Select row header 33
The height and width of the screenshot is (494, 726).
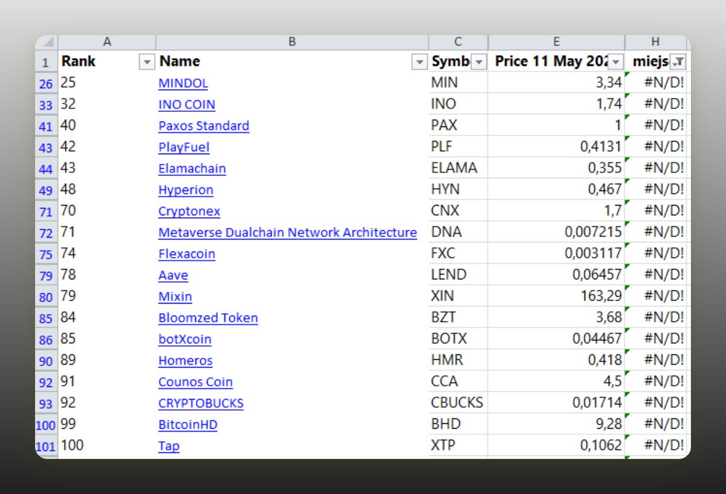click(47, 105)
